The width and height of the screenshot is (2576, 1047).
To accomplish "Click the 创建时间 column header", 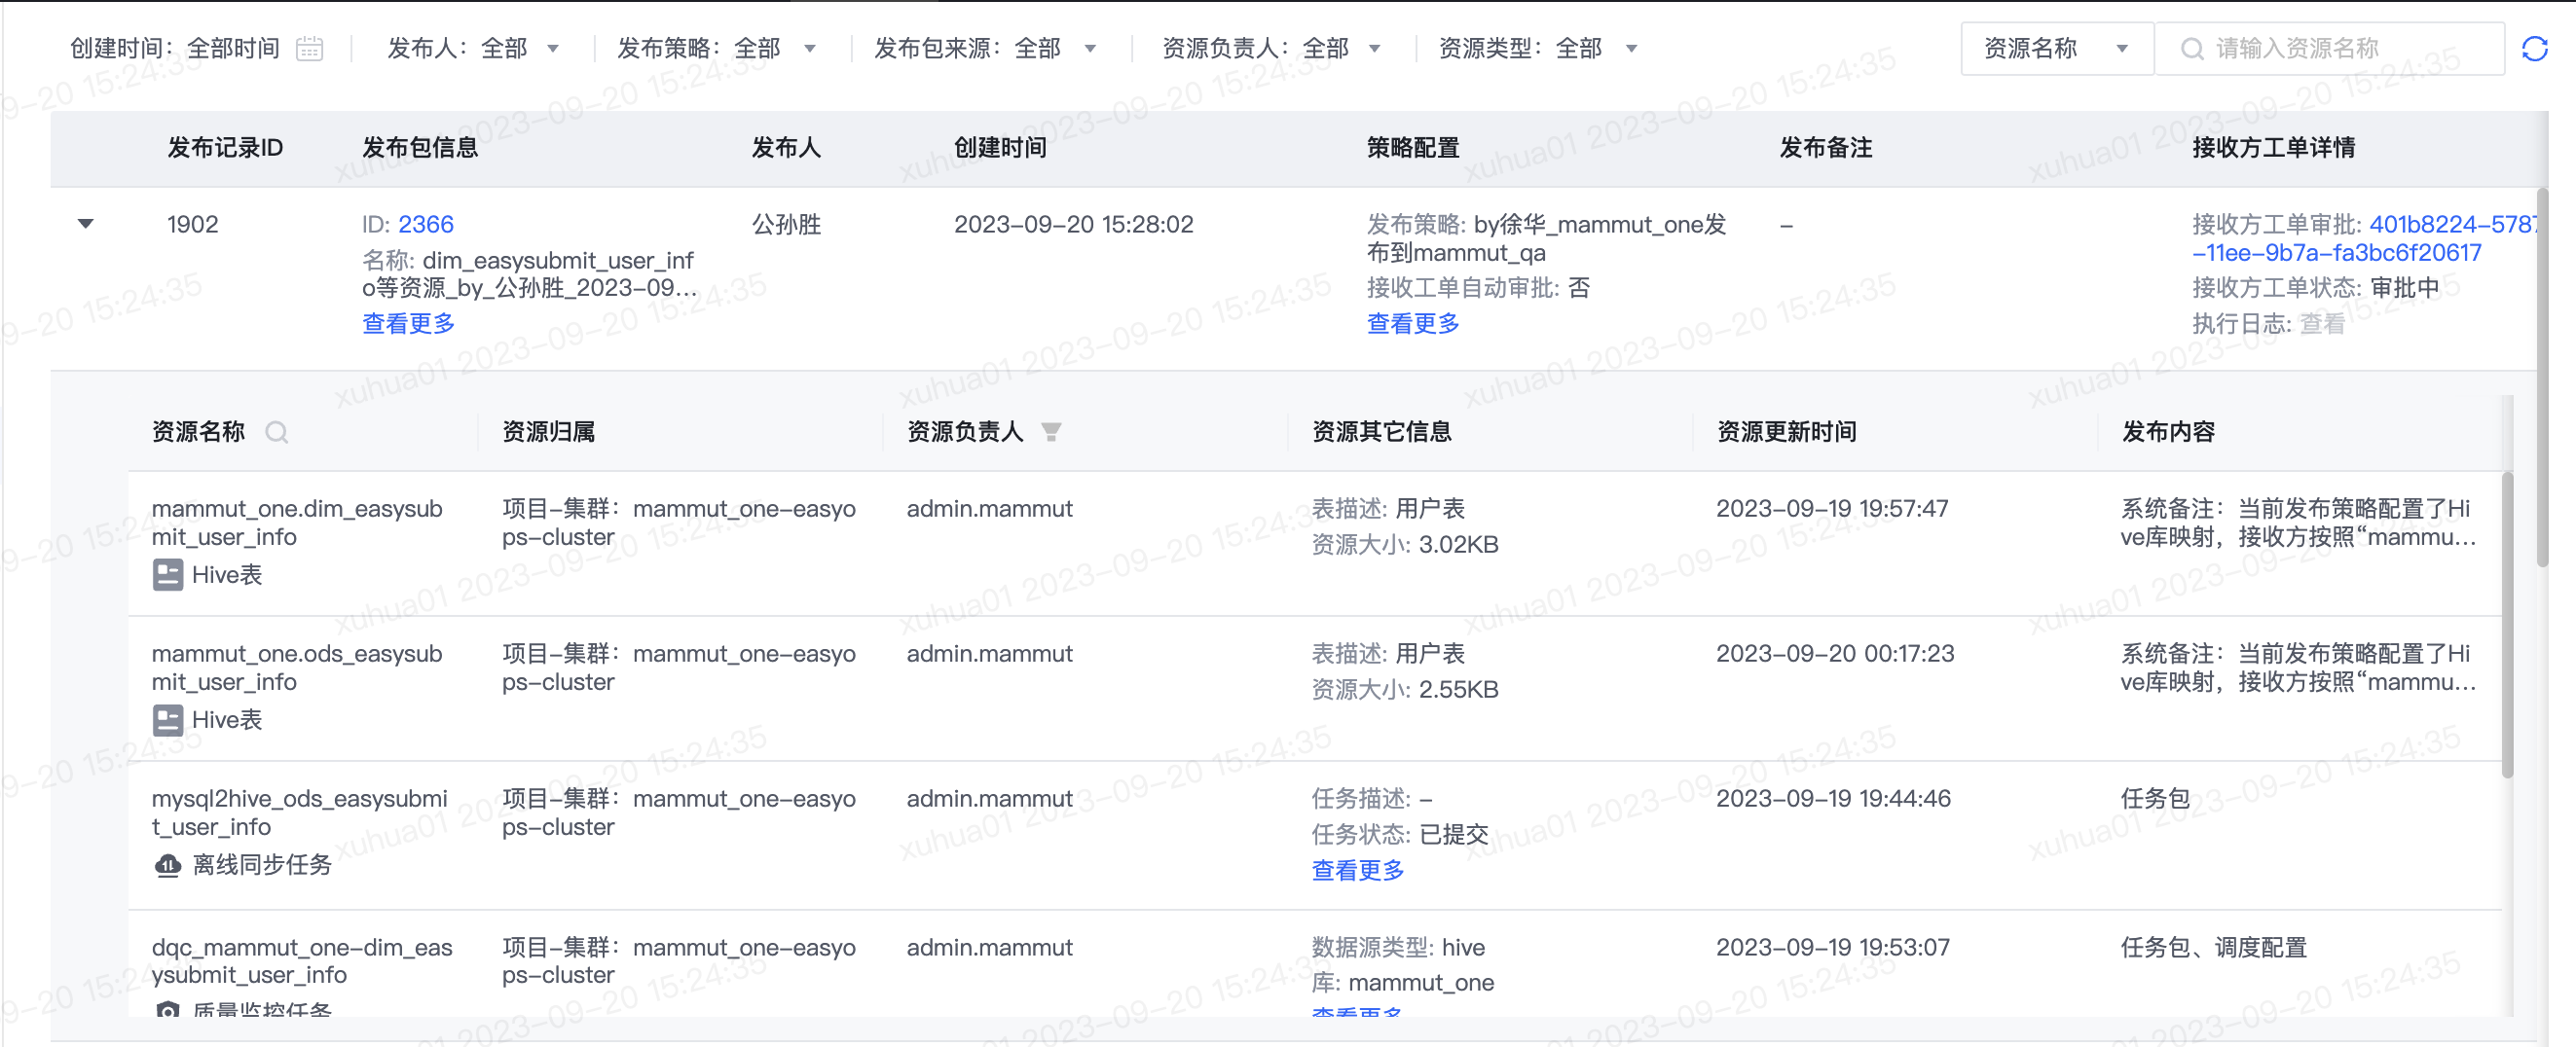I will pyautogui.click(x=1000, y=149).
